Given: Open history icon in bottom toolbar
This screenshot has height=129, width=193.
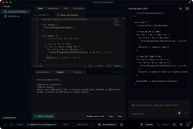Looking at the screenshot, I should pyautogui.click(x=181, y=124).
